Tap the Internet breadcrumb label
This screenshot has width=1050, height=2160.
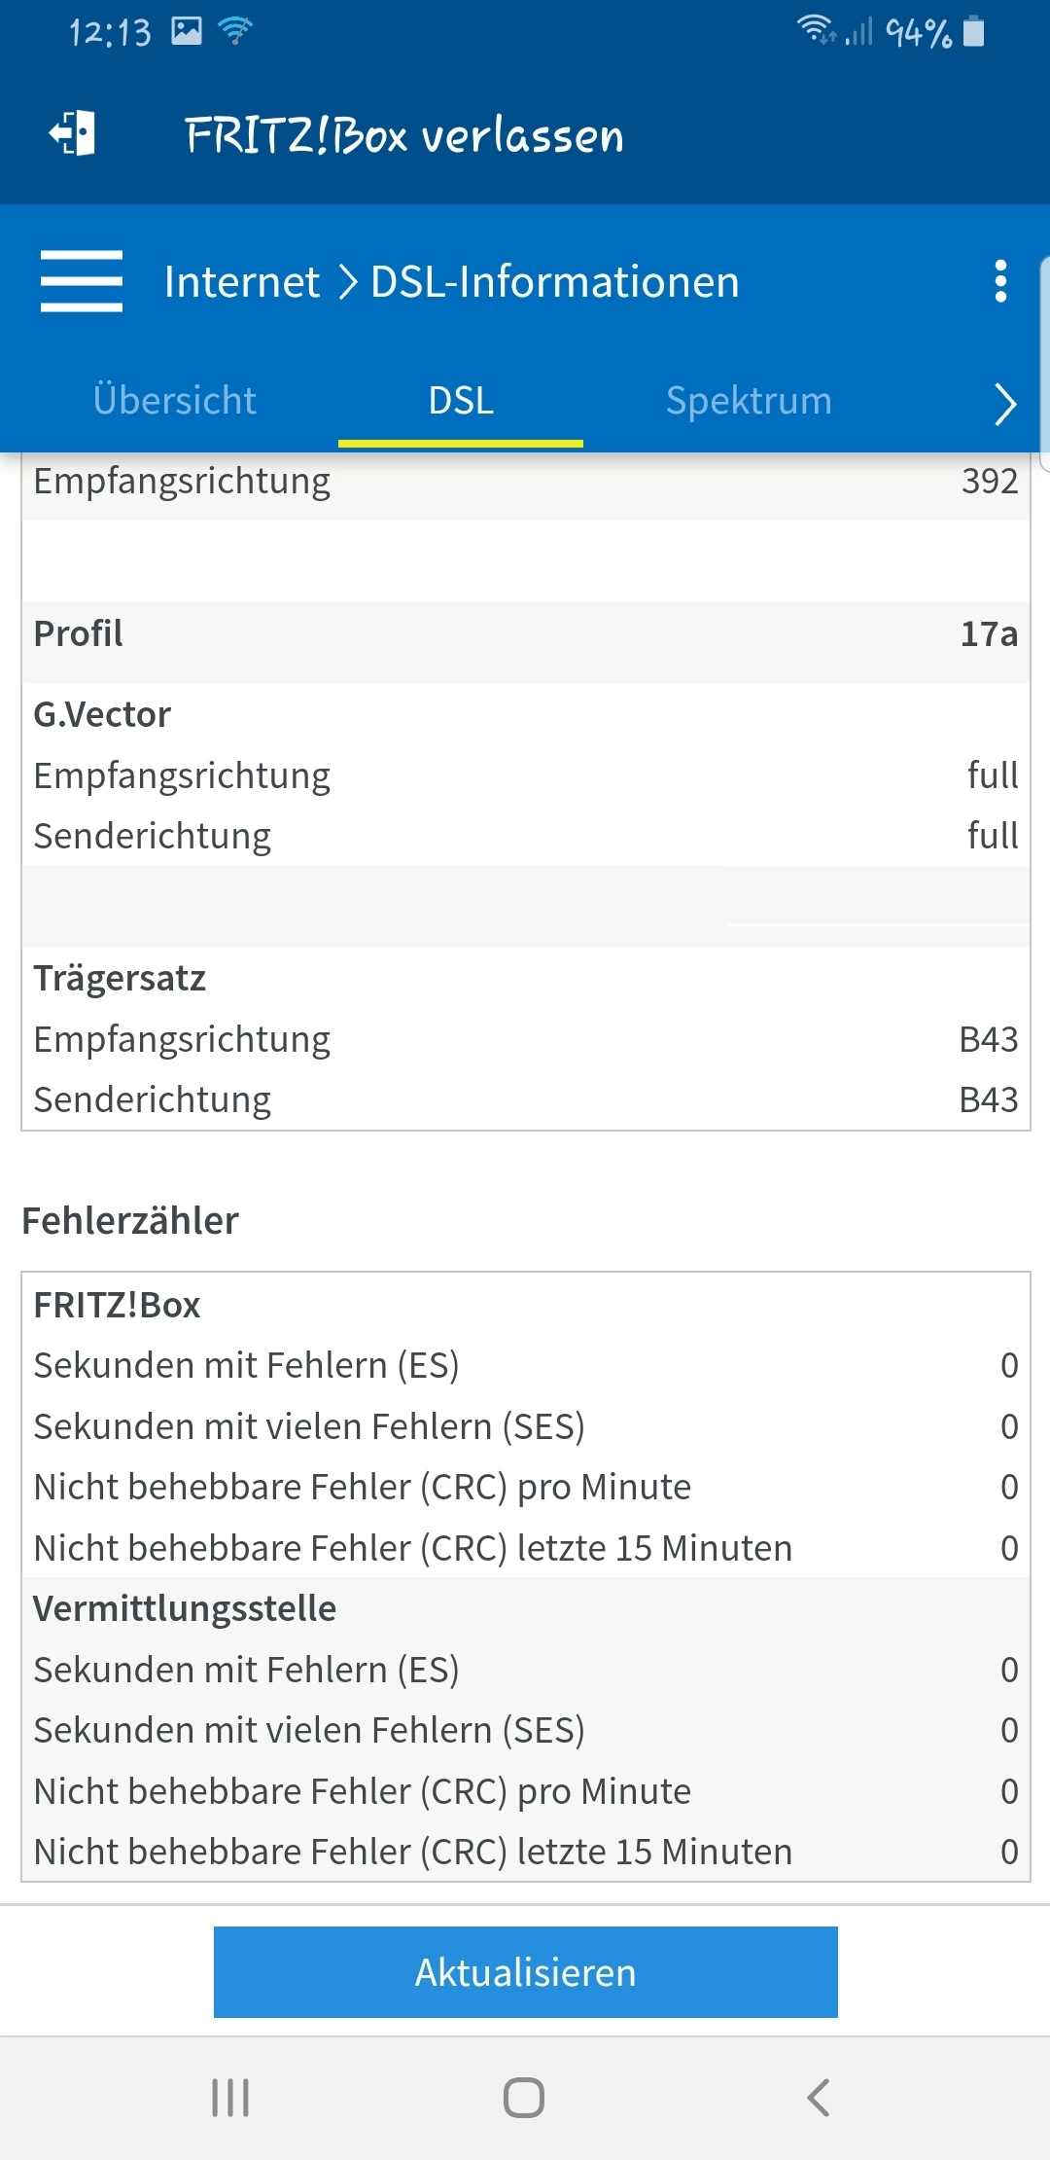coord(241,282)
